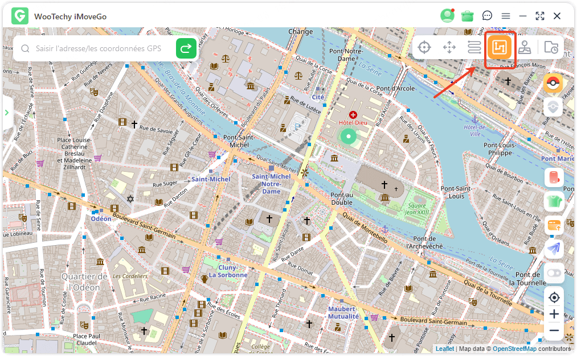This screenshot has width=577, height=356.
Task: Click the green search go button
Action: click(x=186, y=49)
